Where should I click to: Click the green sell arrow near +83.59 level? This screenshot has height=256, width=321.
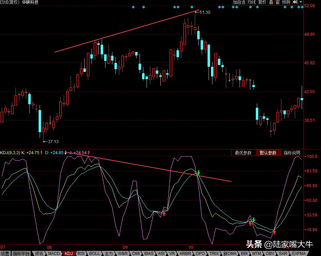(x=198, y=172)
